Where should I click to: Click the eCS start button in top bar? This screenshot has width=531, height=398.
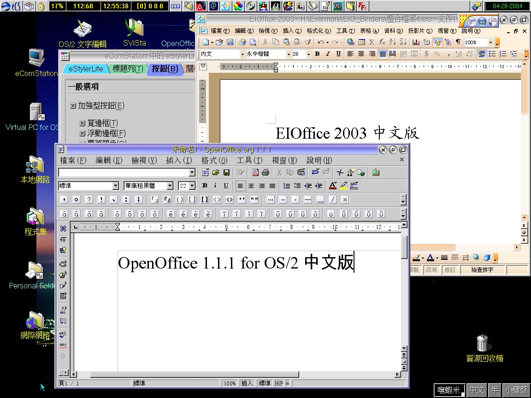point(11,6)
